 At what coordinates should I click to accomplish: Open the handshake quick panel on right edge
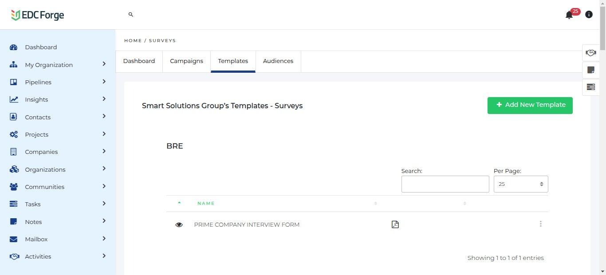591,53
